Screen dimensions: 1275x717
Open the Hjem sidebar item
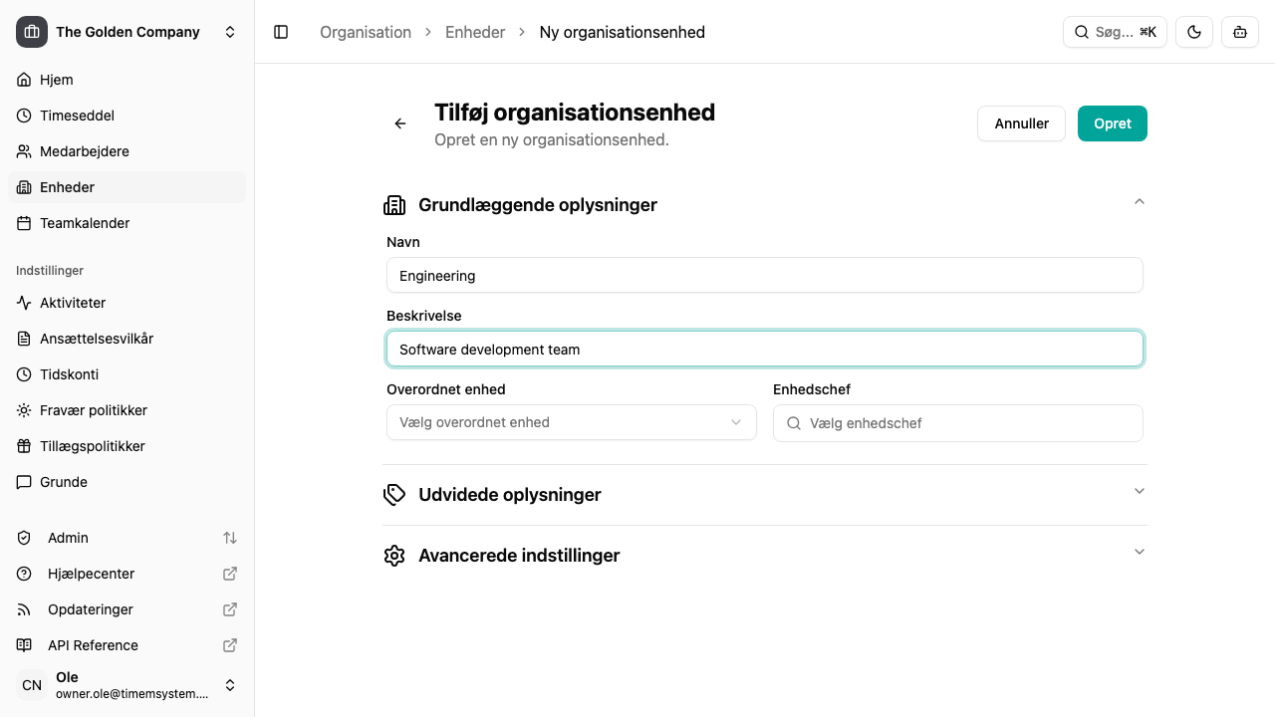tap(56, 80)
